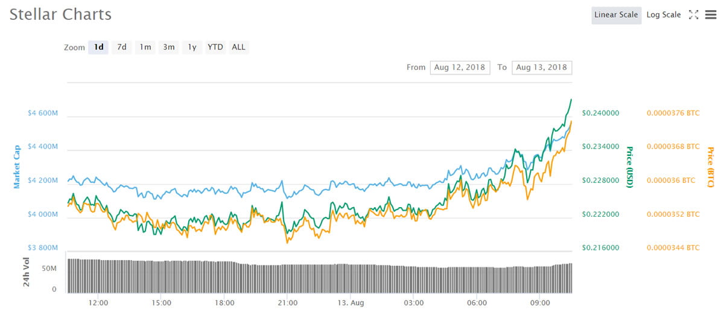The image size is (724, 319).
Task: Select the ALL zoom range
Action: [238, 47]
